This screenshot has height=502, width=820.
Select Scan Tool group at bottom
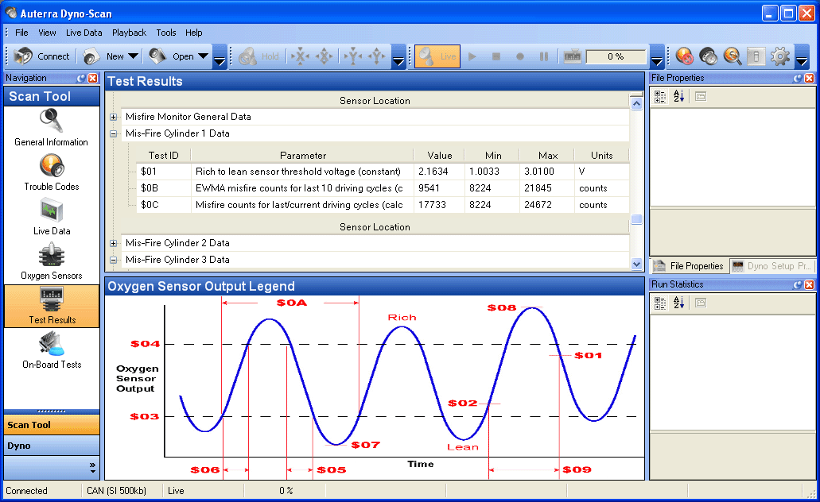coord(52,425)
